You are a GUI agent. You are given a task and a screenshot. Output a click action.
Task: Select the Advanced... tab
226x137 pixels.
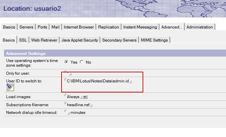click(172, 27)
